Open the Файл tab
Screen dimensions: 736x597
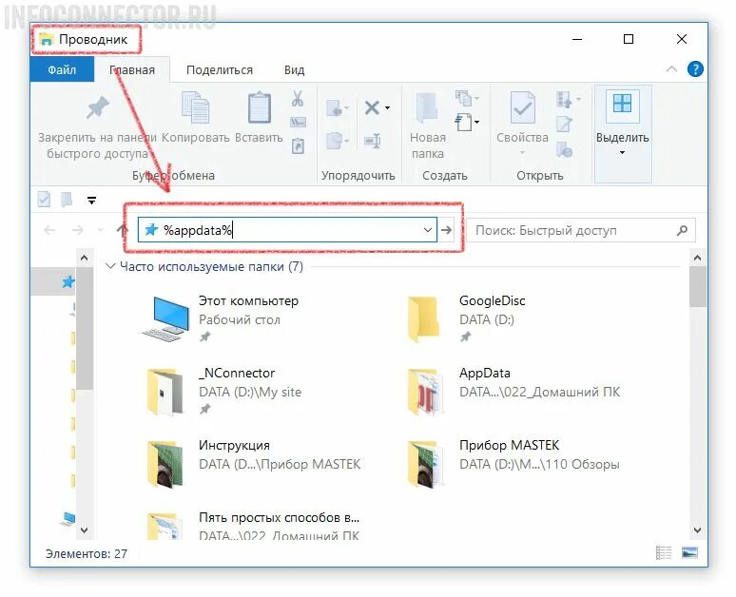62,70
